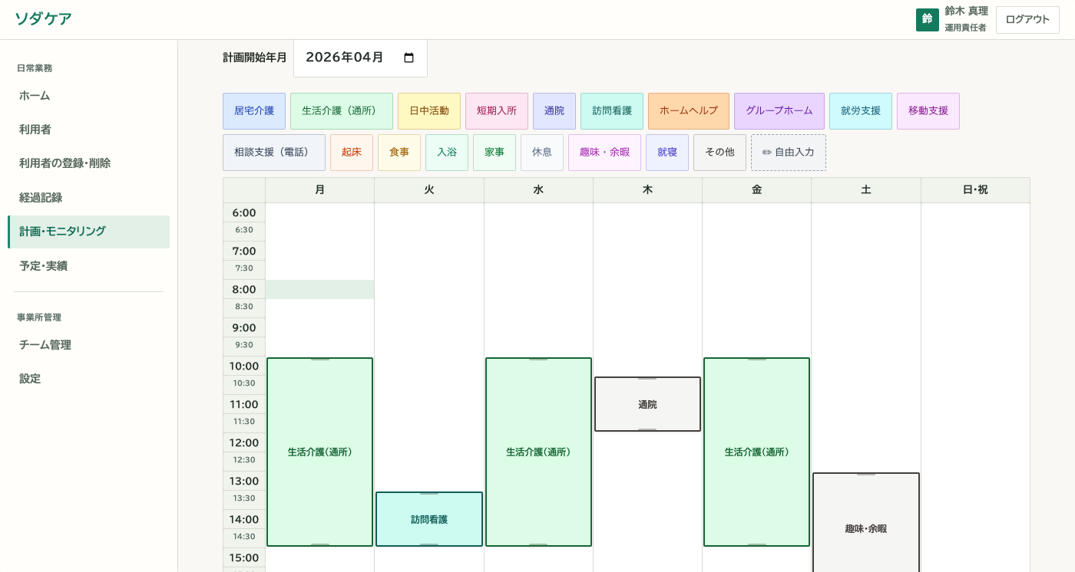Select the グループホーム chip

pos(779,111)
